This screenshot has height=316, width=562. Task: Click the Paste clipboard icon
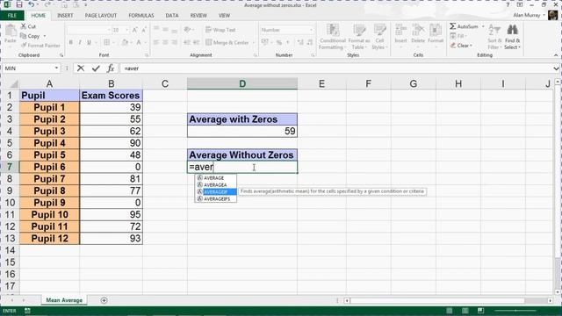click(x=11, y=31)
